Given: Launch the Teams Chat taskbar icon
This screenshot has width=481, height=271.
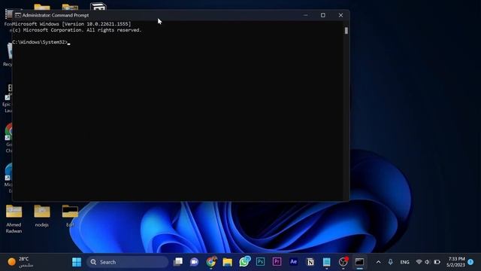Looking at the screenshot, I should [x=194, y=262].
